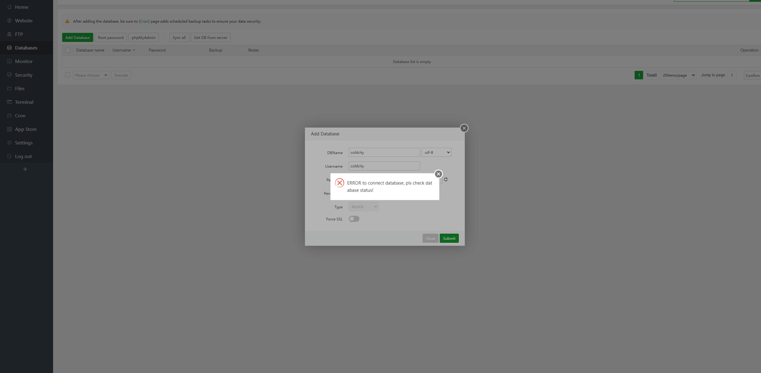Click the DBName input field

(x=384, y=152)
